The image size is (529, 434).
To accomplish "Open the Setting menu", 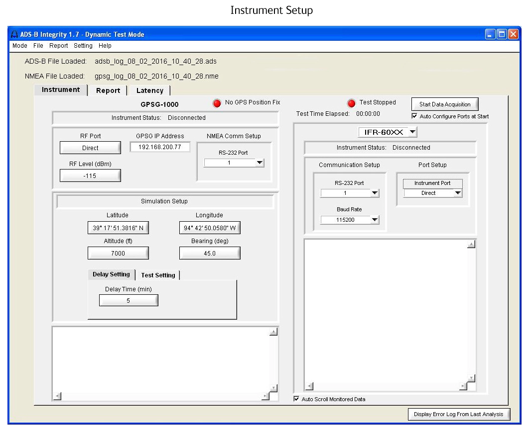I will tap(83, 46).
